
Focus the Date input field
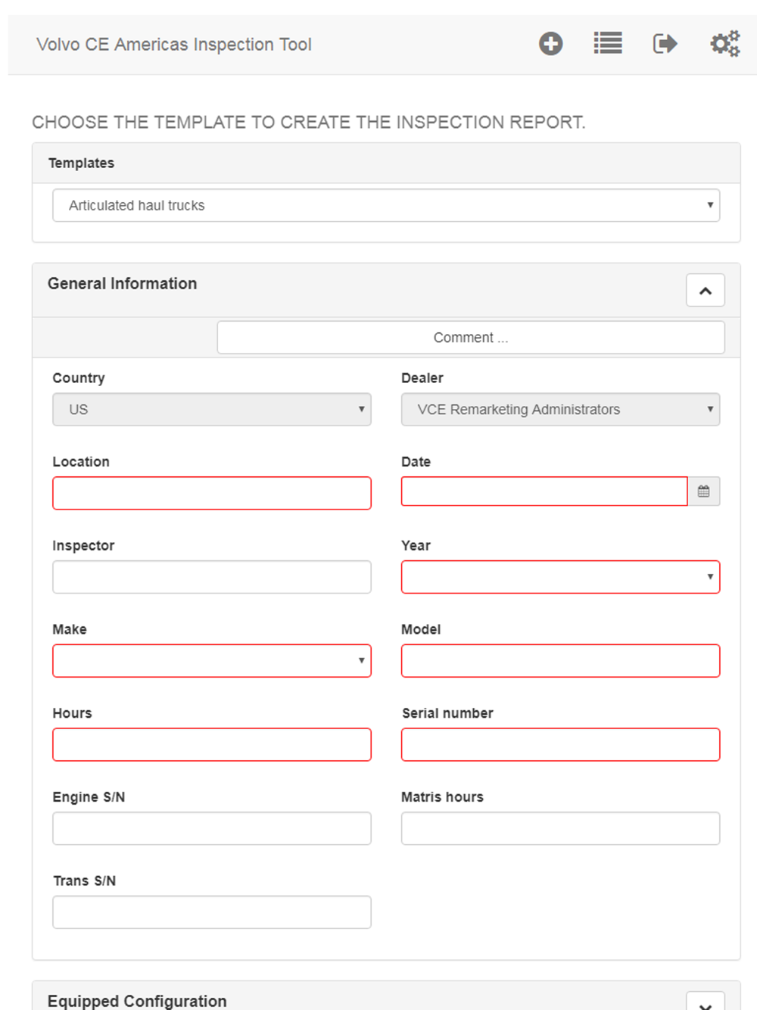click(x=544, y=491)
